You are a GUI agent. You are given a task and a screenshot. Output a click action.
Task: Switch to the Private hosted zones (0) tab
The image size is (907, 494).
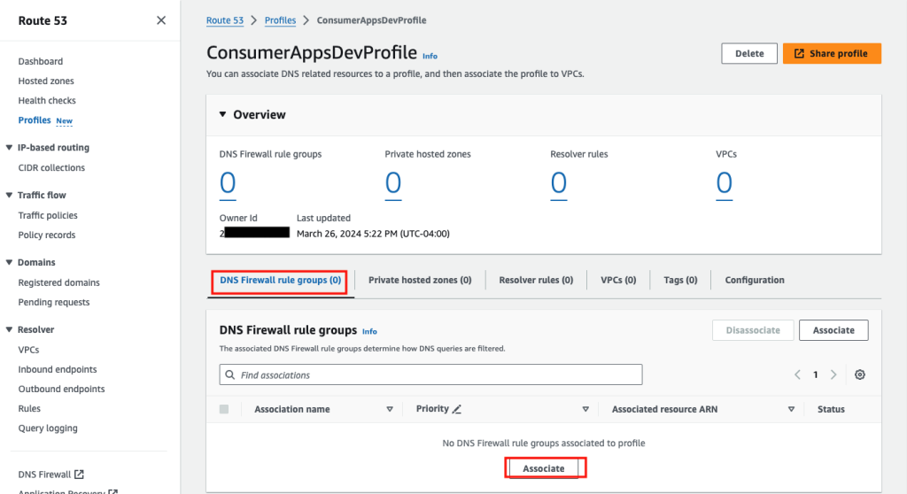[420, 280]
